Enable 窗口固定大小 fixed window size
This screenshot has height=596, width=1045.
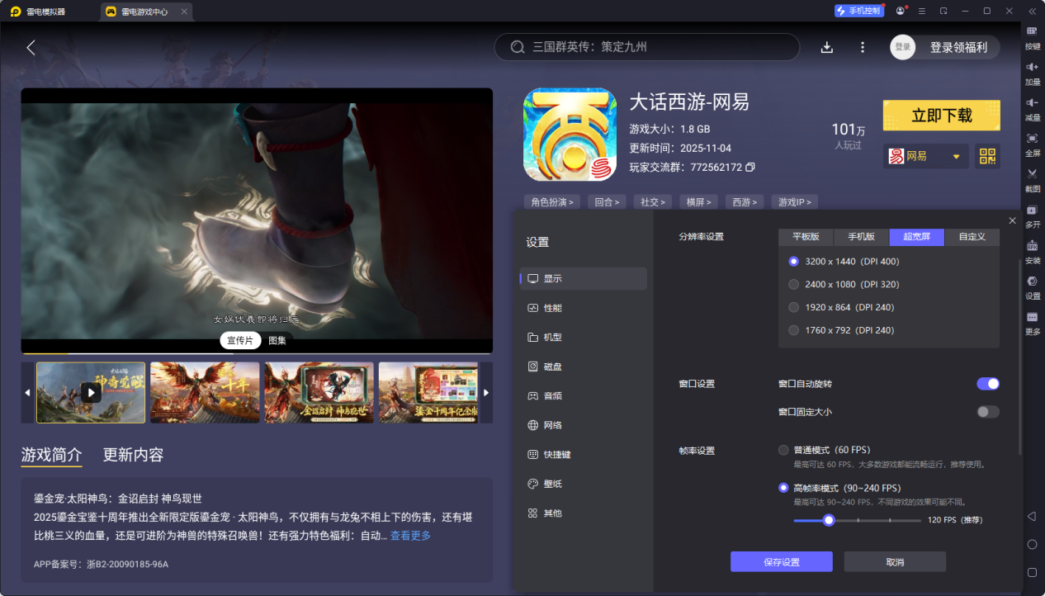point(987,411)
